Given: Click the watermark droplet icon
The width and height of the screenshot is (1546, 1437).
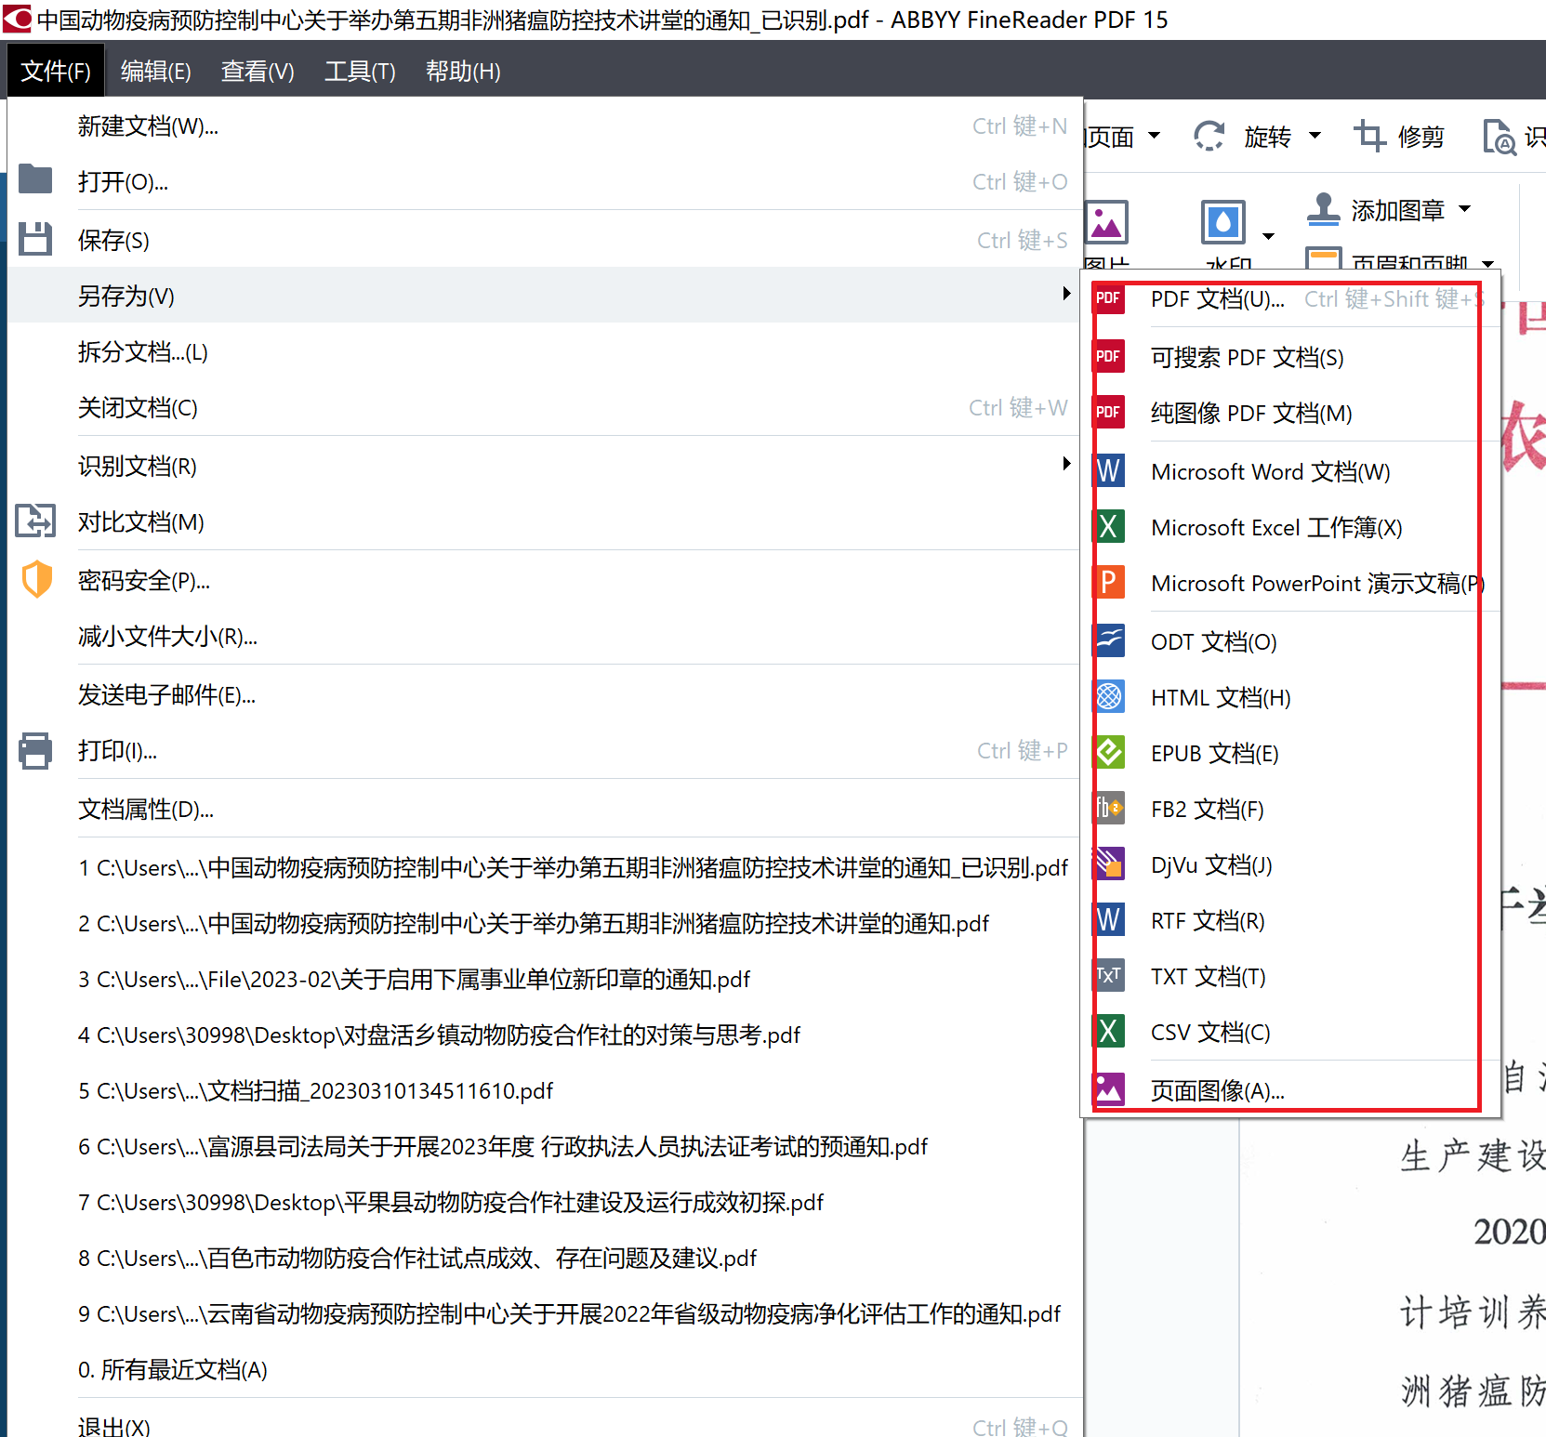Looking at the screenshot, I should pos(1222,223).
